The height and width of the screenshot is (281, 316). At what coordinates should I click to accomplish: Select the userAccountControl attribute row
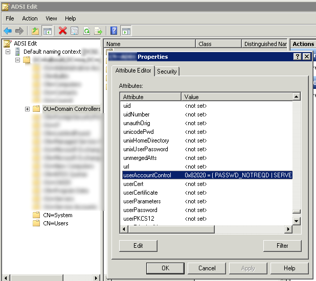click(x=207, y=175)
